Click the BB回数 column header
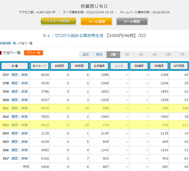 [59, 66]
